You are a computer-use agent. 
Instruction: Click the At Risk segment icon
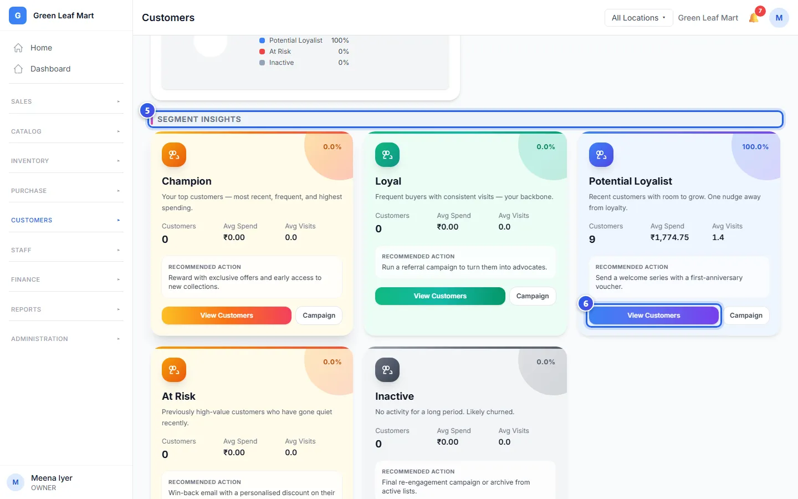pyautogui.click(x=174, y=370)
